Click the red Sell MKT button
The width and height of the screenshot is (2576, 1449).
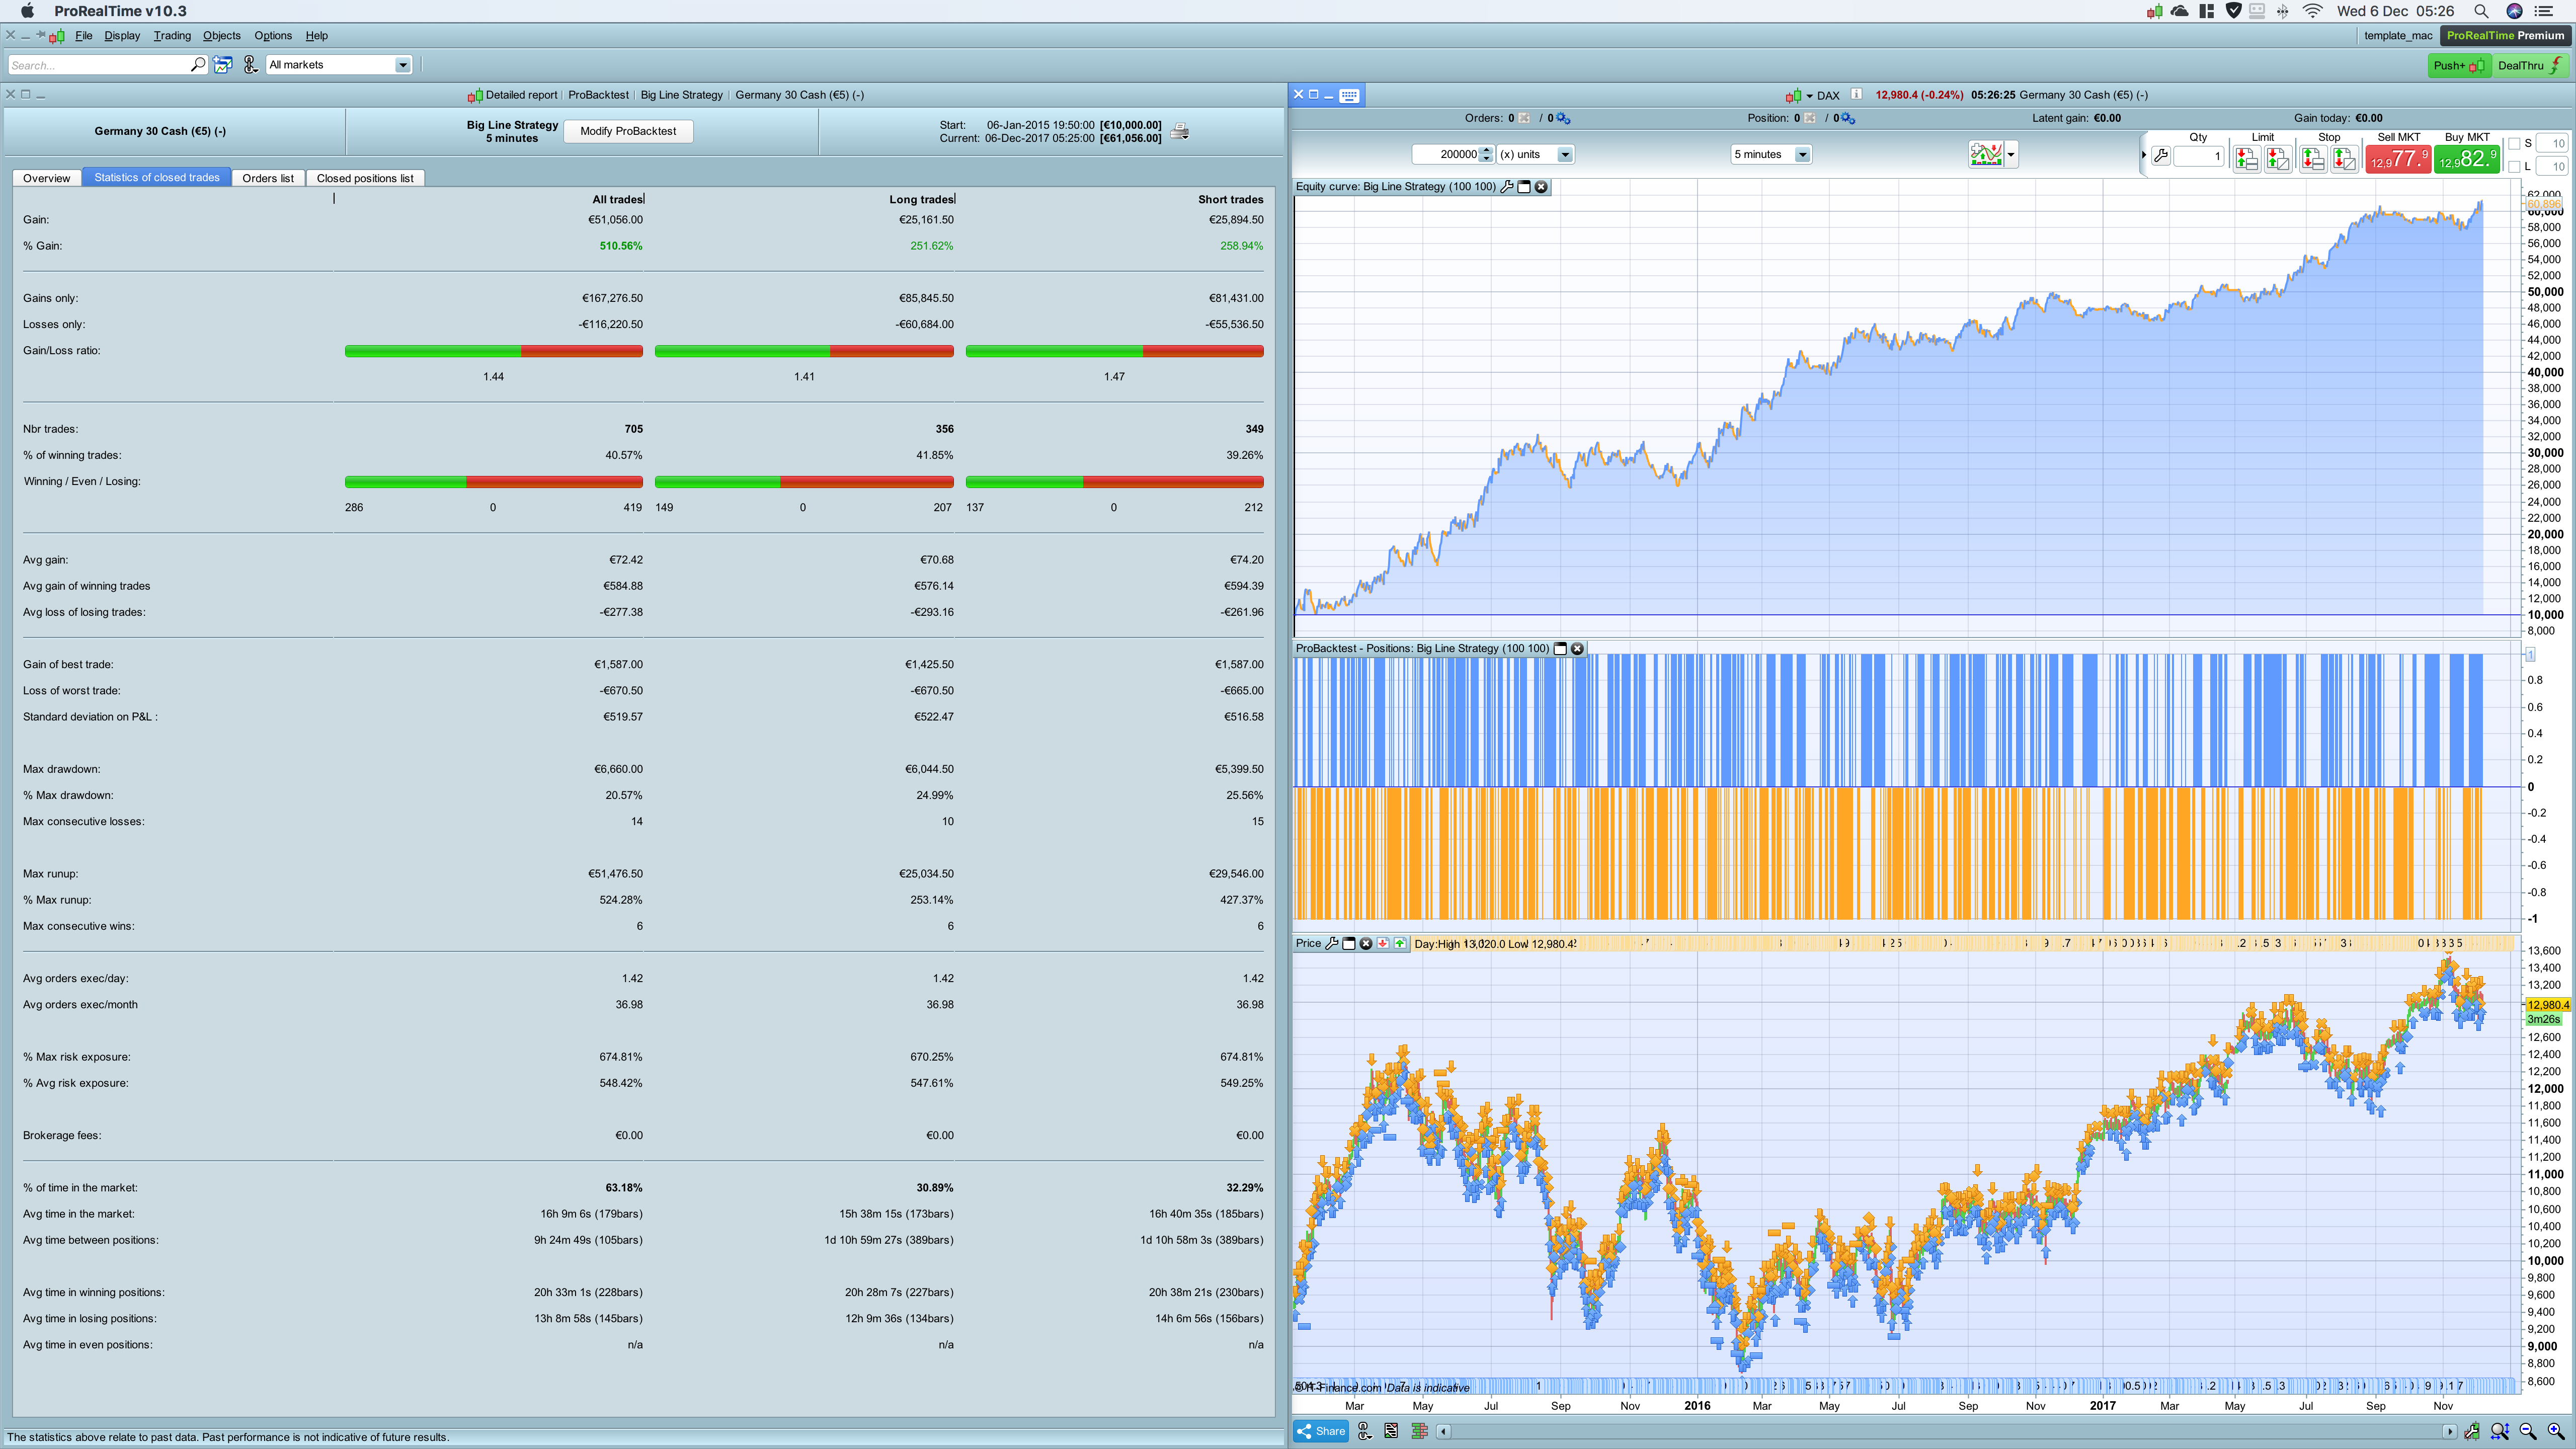pyautogui.click(x=2398, y=159)
